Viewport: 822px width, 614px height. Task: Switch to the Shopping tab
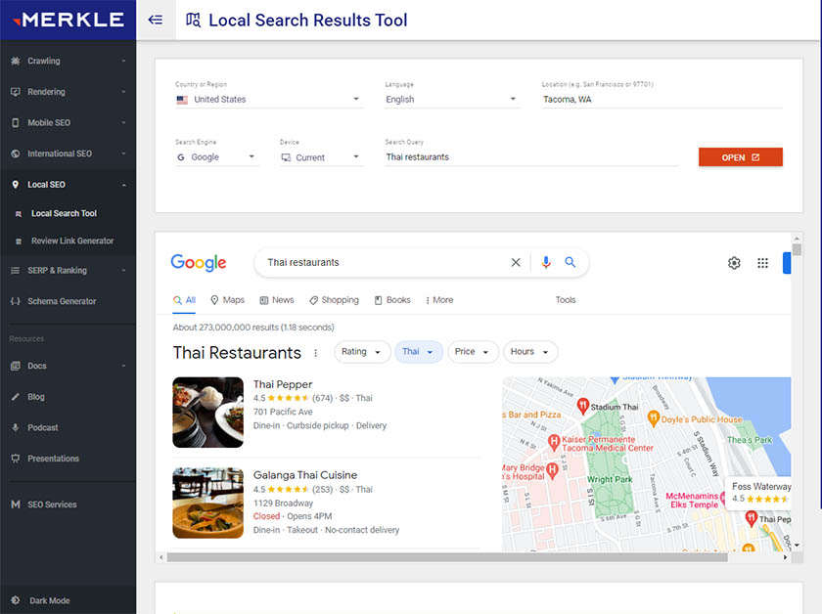click(x=334, y=300)
